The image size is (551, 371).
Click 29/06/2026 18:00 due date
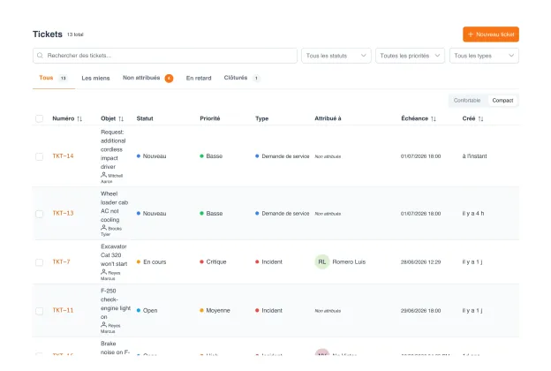tap(420, 311)
